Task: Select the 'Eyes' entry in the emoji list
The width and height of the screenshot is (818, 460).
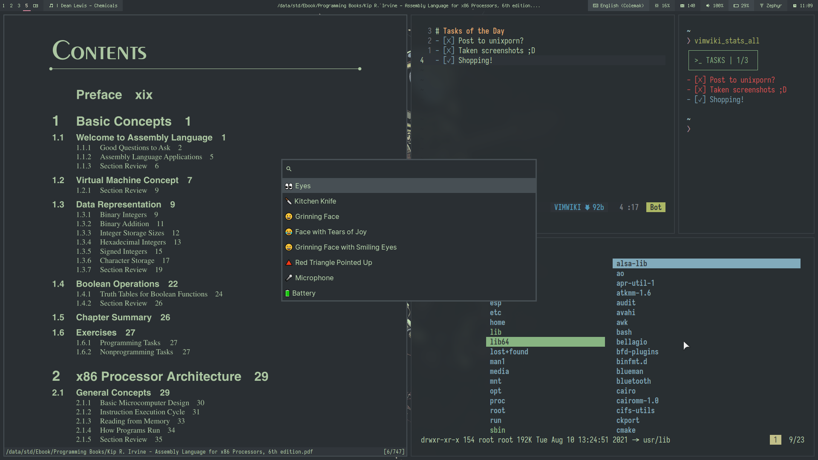Action: click(x=409, y=186)
